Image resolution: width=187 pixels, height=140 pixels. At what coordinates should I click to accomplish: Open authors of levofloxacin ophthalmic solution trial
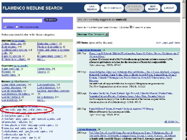coord(134,55)
